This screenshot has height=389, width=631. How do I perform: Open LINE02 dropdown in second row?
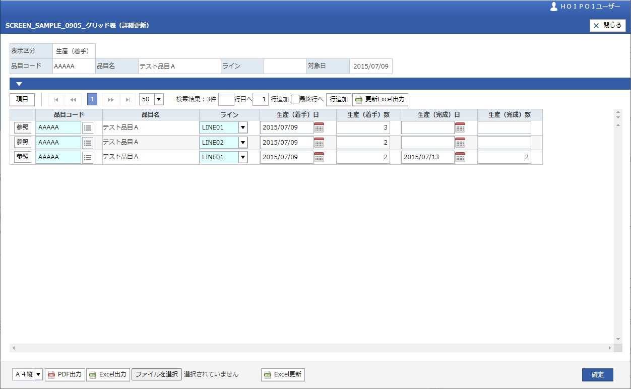243,143
